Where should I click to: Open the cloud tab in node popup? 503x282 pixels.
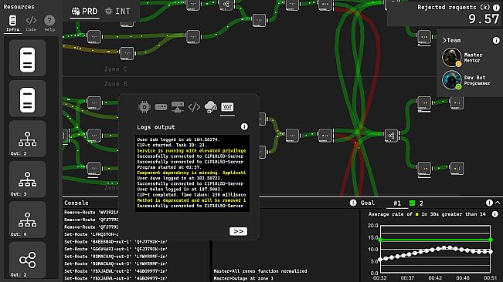211,107
